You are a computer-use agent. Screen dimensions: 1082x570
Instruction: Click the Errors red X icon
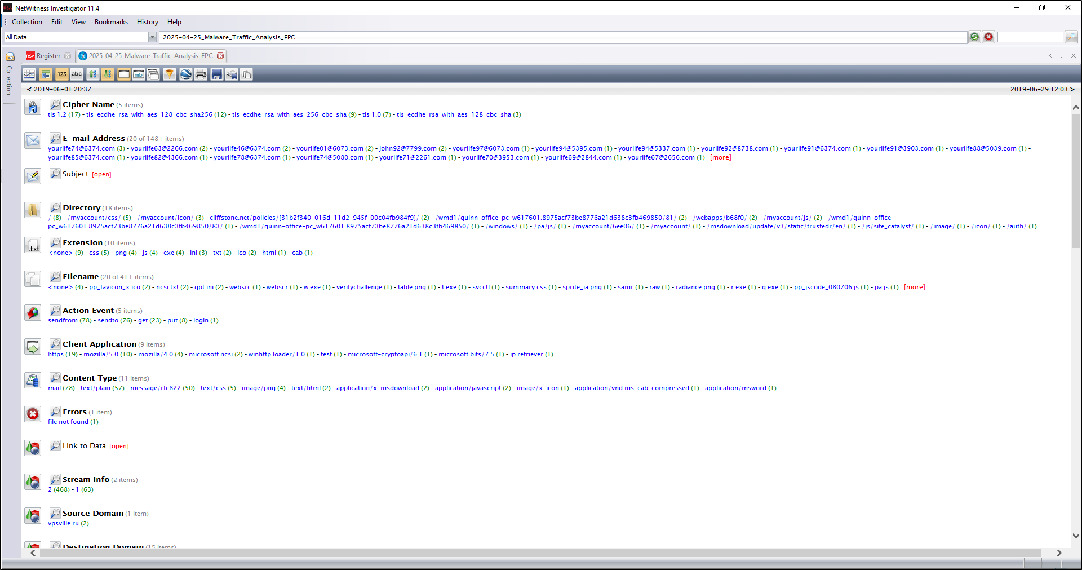(33, 414)
